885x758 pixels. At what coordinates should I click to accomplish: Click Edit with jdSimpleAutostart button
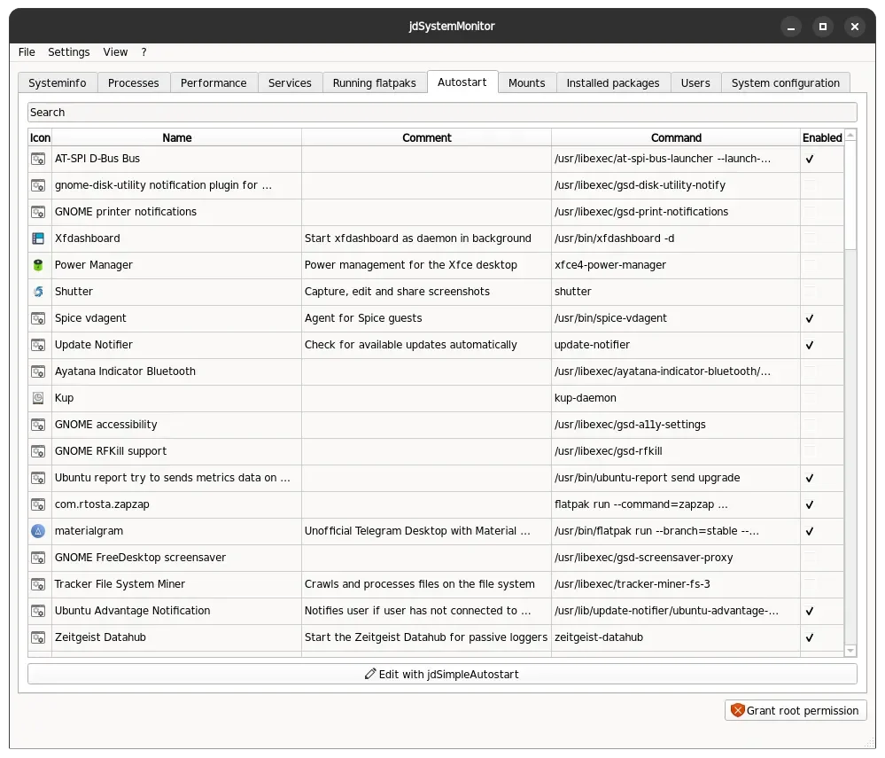442,674
